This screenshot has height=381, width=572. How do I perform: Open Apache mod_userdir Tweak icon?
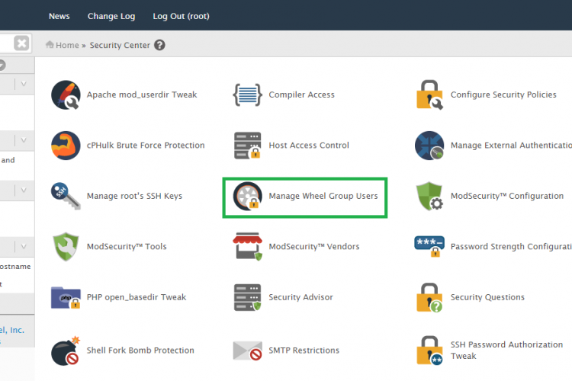tap(66, 94)
